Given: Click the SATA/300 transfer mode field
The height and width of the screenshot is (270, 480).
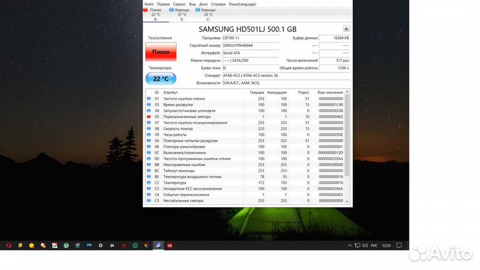Looking at the screenshot, I should click(x=251, y=60).
